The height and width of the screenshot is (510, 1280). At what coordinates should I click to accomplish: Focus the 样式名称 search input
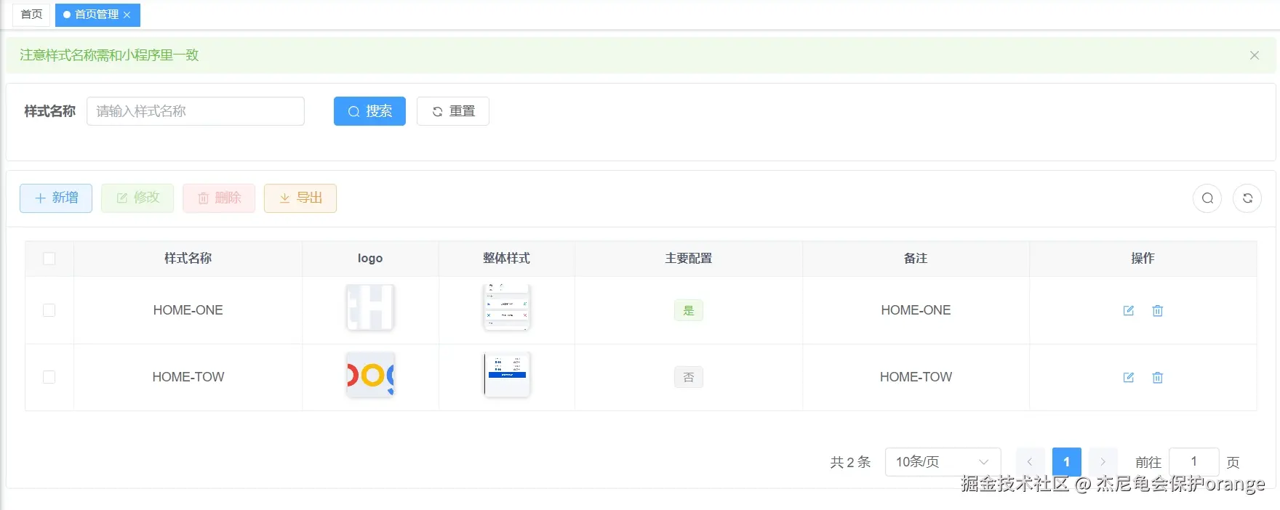(x=196, y=111)
